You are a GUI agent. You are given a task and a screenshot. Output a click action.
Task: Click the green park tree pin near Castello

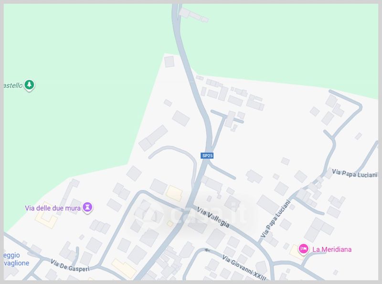click(x=29, y=85)
